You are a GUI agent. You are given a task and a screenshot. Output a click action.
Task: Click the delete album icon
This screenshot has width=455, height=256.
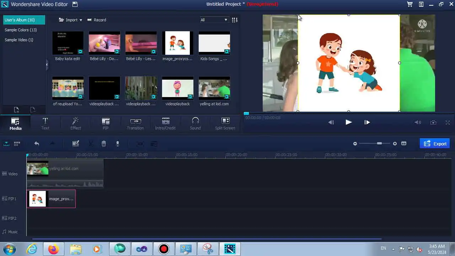click(33, 110)
